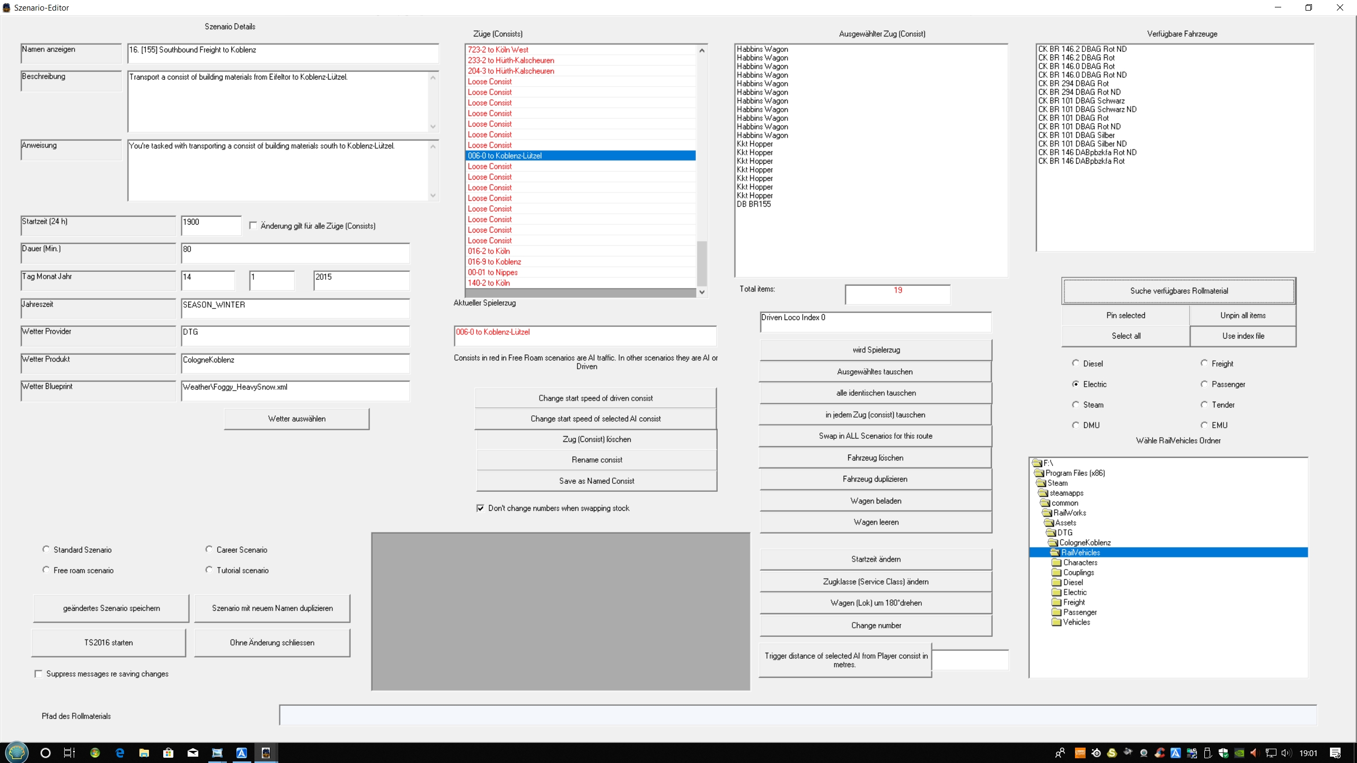Click the 'Wagen beladen' button
Viewport: 1357px width, 763px height.
click(876, 501)
